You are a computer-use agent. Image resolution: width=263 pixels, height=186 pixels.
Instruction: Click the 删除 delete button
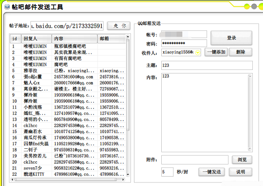[241, 52]
